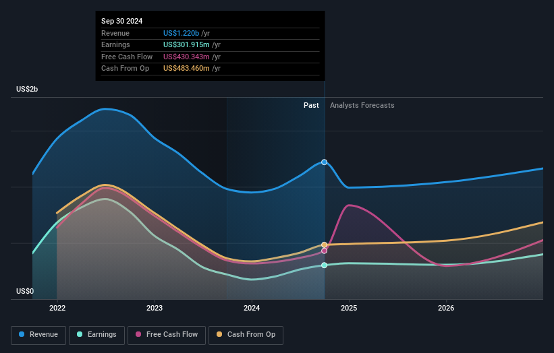Click the Cash From Op label in tooltip
Image resolution: width=554 pixels, height=353 pixels.
[125, 69]
